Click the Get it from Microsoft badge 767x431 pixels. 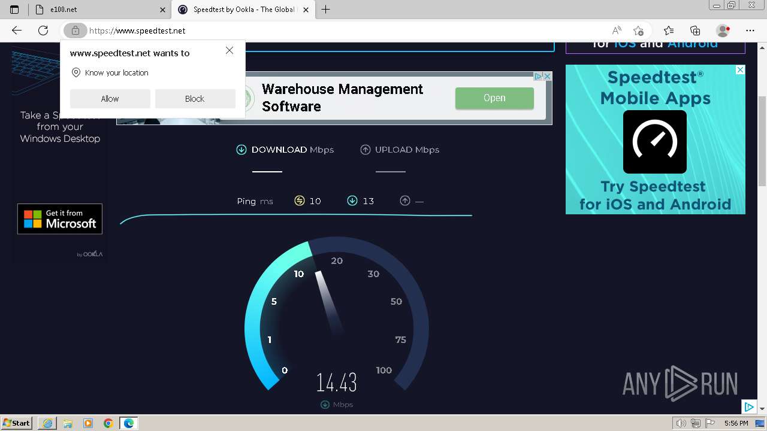click(60, 219)
